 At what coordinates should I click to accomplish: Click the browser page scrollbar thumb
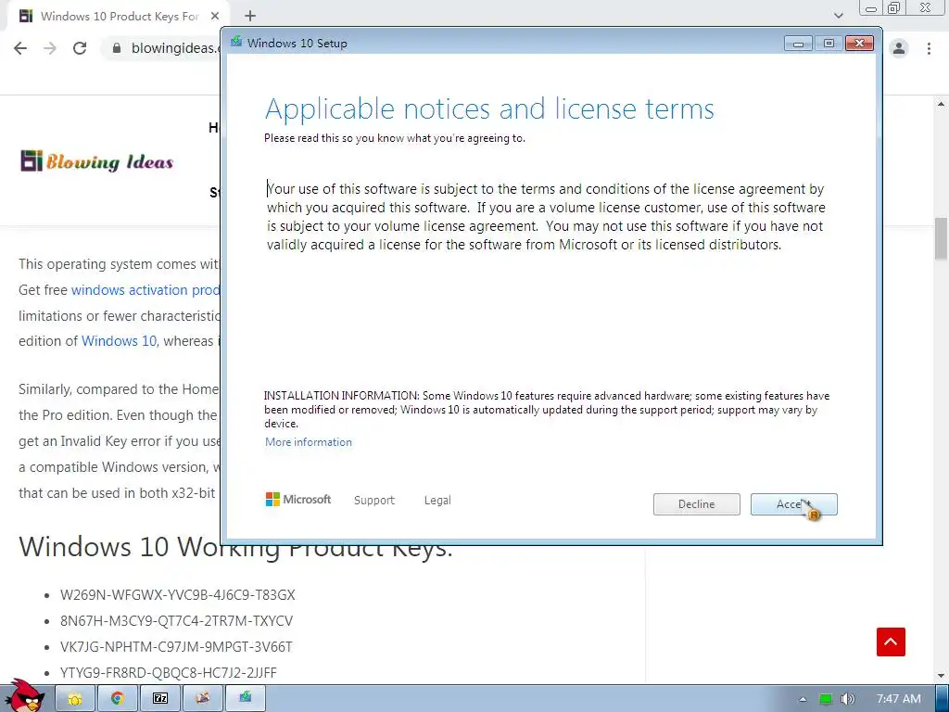941,238
